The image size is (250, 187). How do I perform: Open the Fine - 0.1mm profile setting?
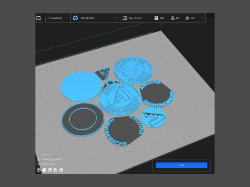[x=135, y=18]
